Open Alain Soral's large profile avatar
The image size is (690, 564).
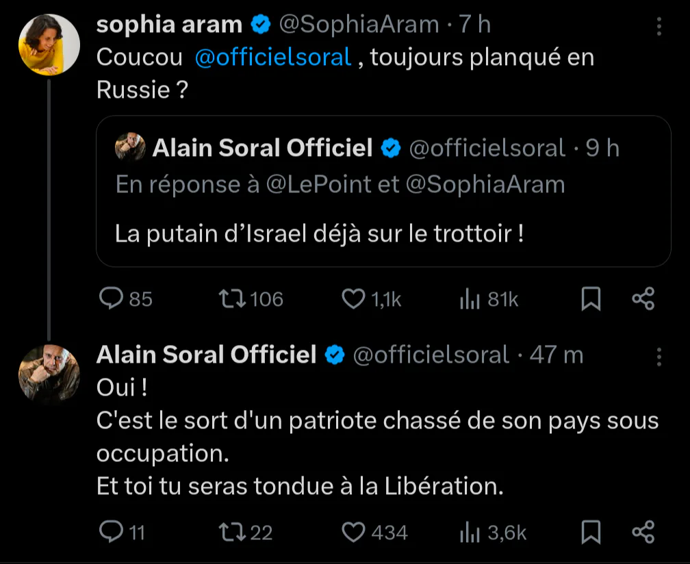(49, 374)
